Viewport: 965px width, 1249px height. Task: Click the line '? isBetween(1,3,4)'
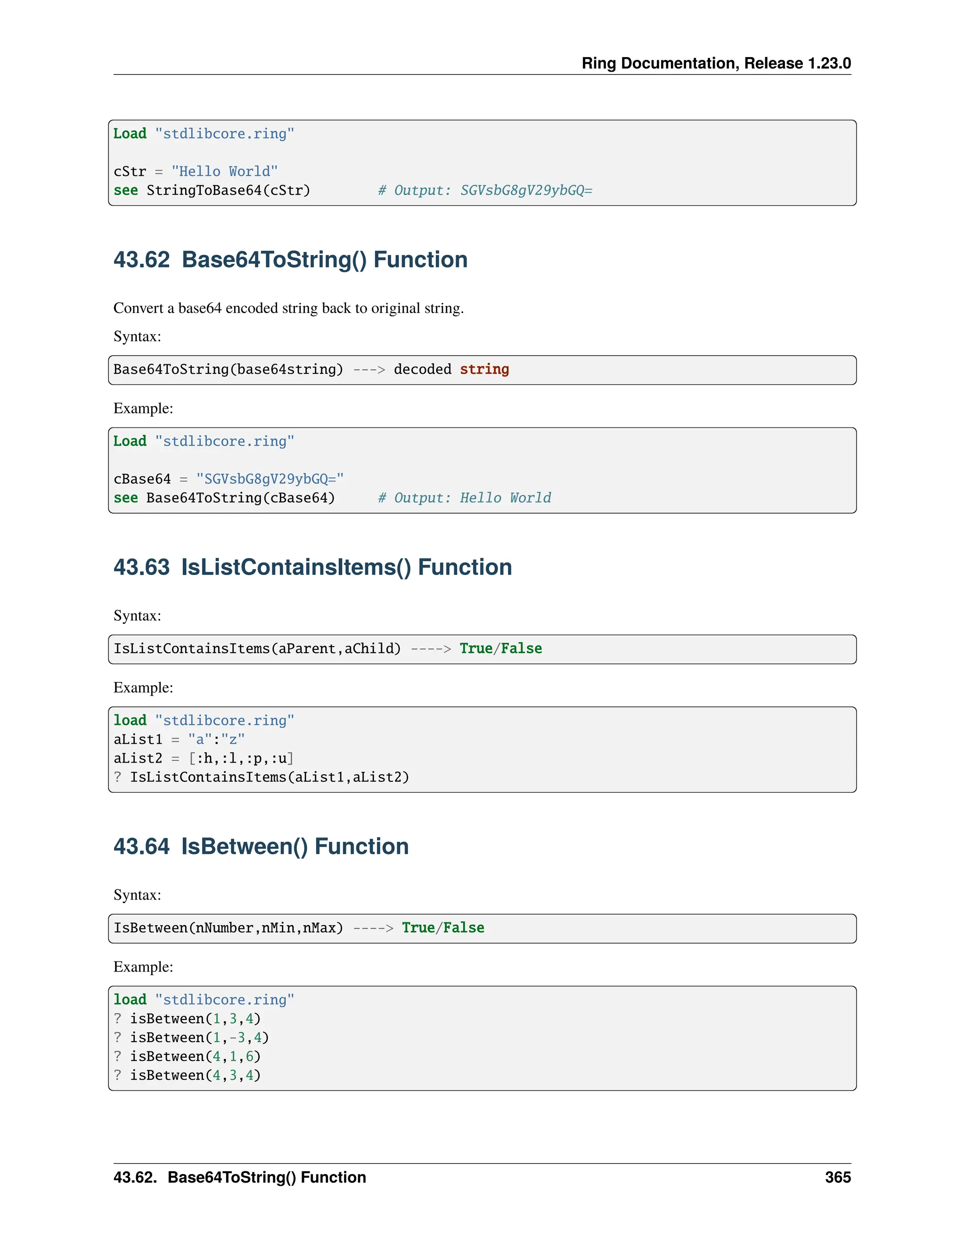(187, 1019)
